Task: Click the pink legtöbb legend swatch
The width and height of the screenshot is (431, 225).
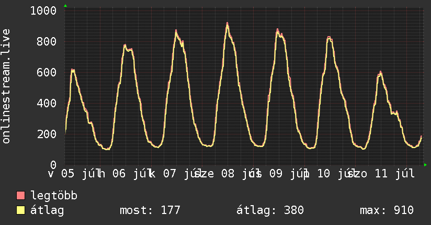Action: click(x=20, y=195)
